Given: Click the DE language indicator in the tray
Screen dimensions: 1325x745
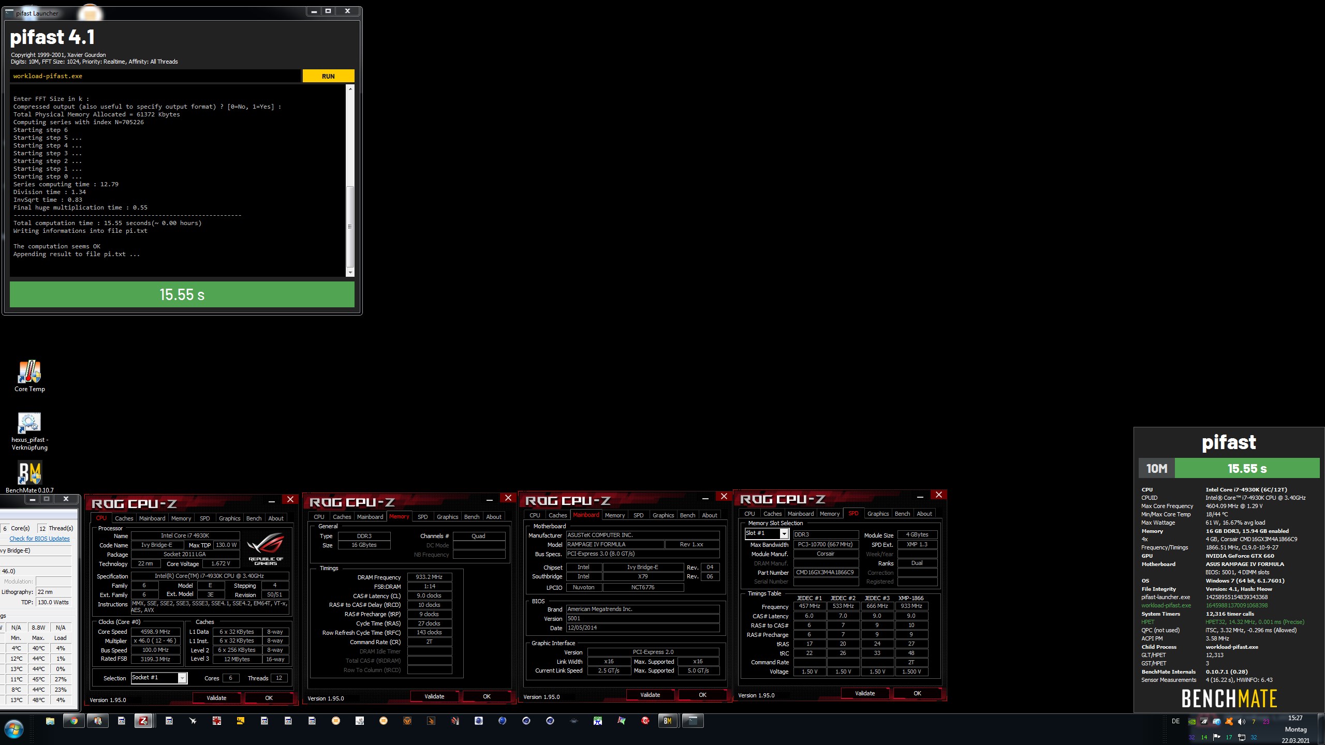Looking at the screenshot, I should click(x=1176, y=721).
